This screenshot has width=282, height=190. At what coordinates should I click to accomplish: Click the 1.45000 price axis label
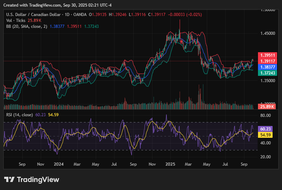[x=268, y=33]
